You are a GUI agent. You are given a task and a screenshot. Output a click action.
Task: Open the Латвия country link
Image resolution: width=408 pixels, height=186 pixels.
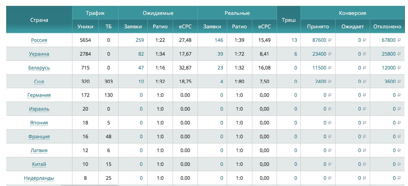tap(39, 150)
